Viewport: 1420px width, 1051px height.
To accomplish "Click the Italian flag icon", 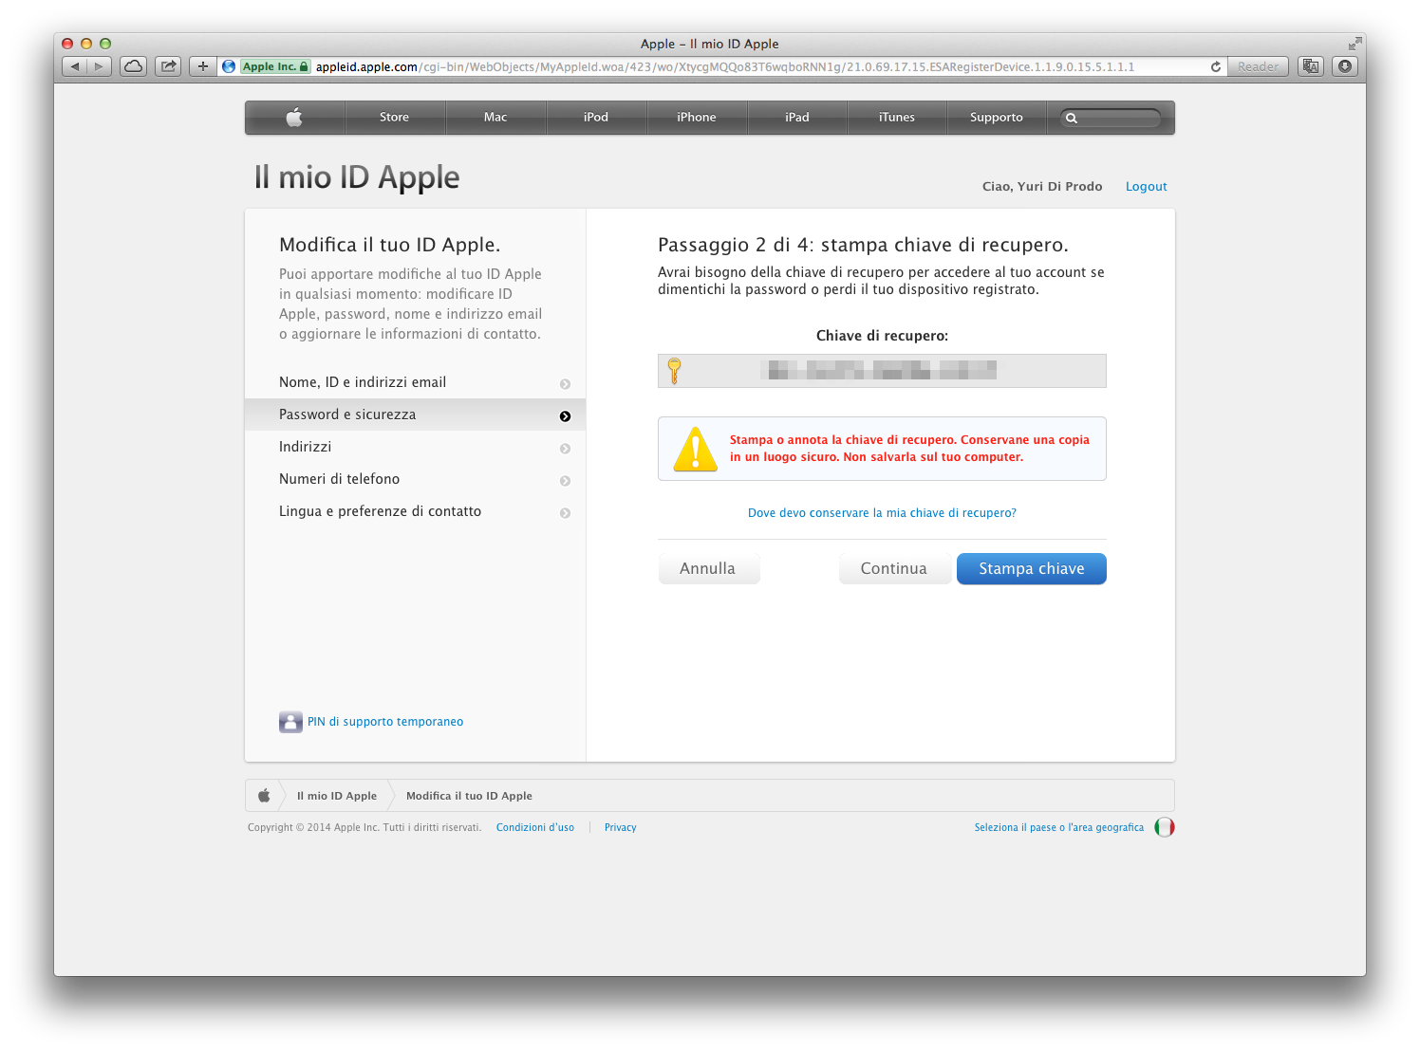I will [1165, 827].
